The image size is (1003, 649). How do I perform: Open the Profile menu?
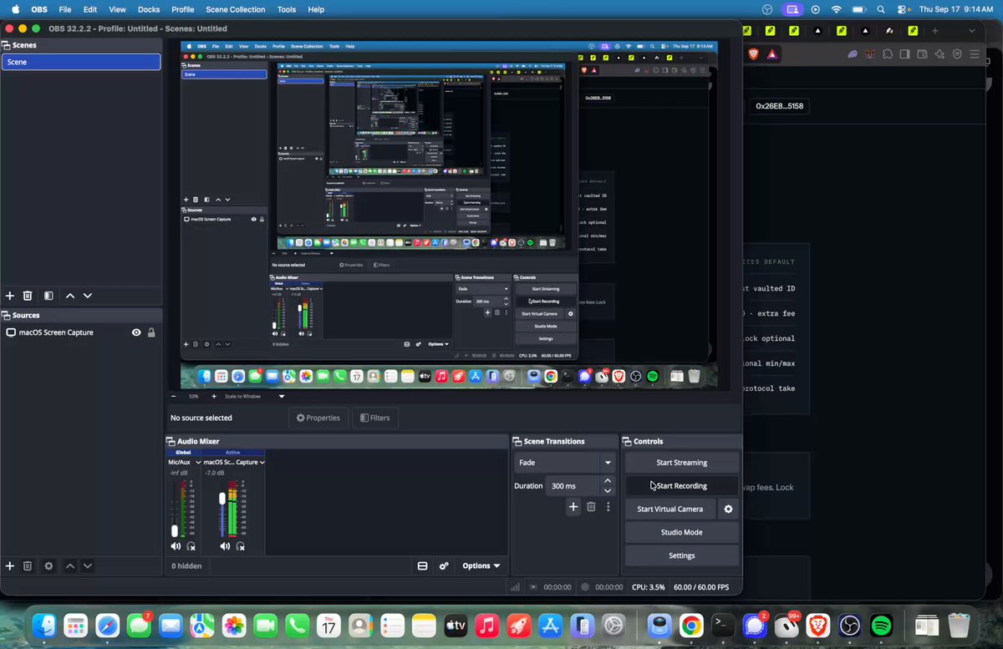(182, 9)
